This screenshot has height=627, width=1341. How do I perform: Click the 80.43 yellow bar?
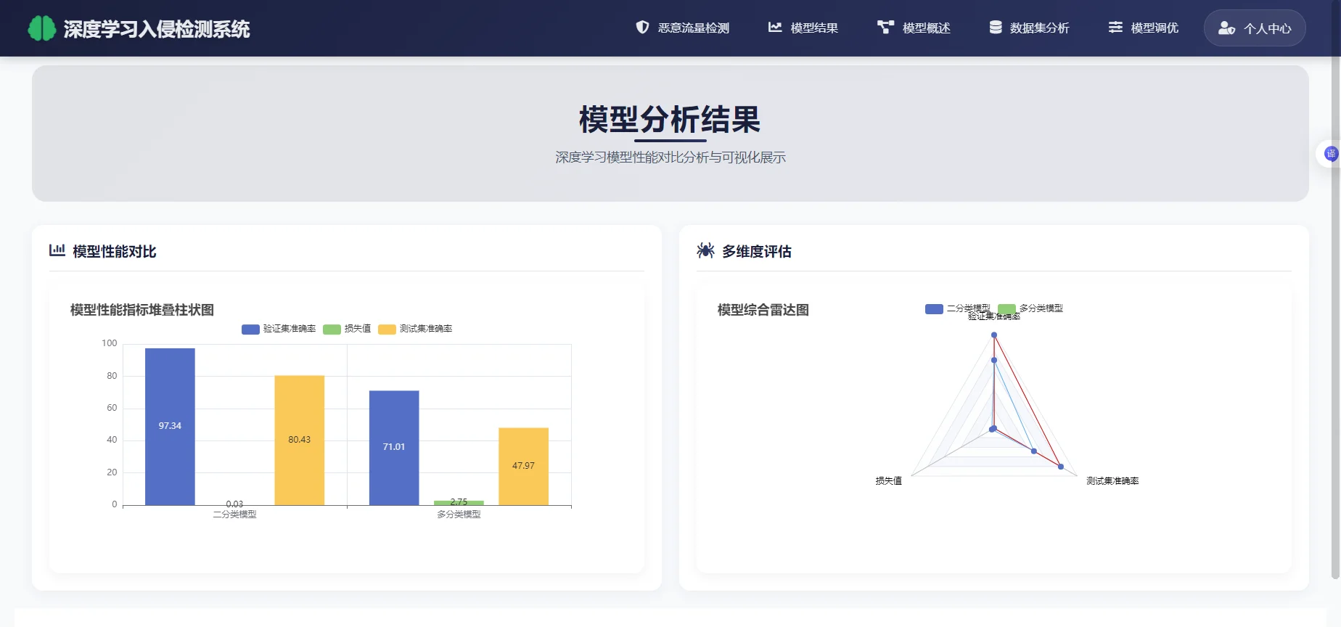(x=299, y=440)
